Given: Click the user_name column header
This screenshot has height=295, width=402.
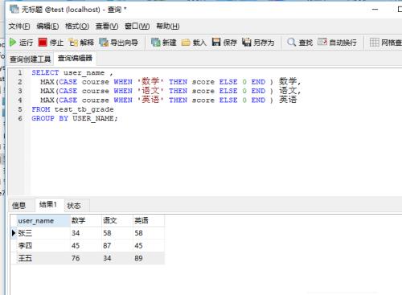Looking at the screenshot, I should 43,221.
